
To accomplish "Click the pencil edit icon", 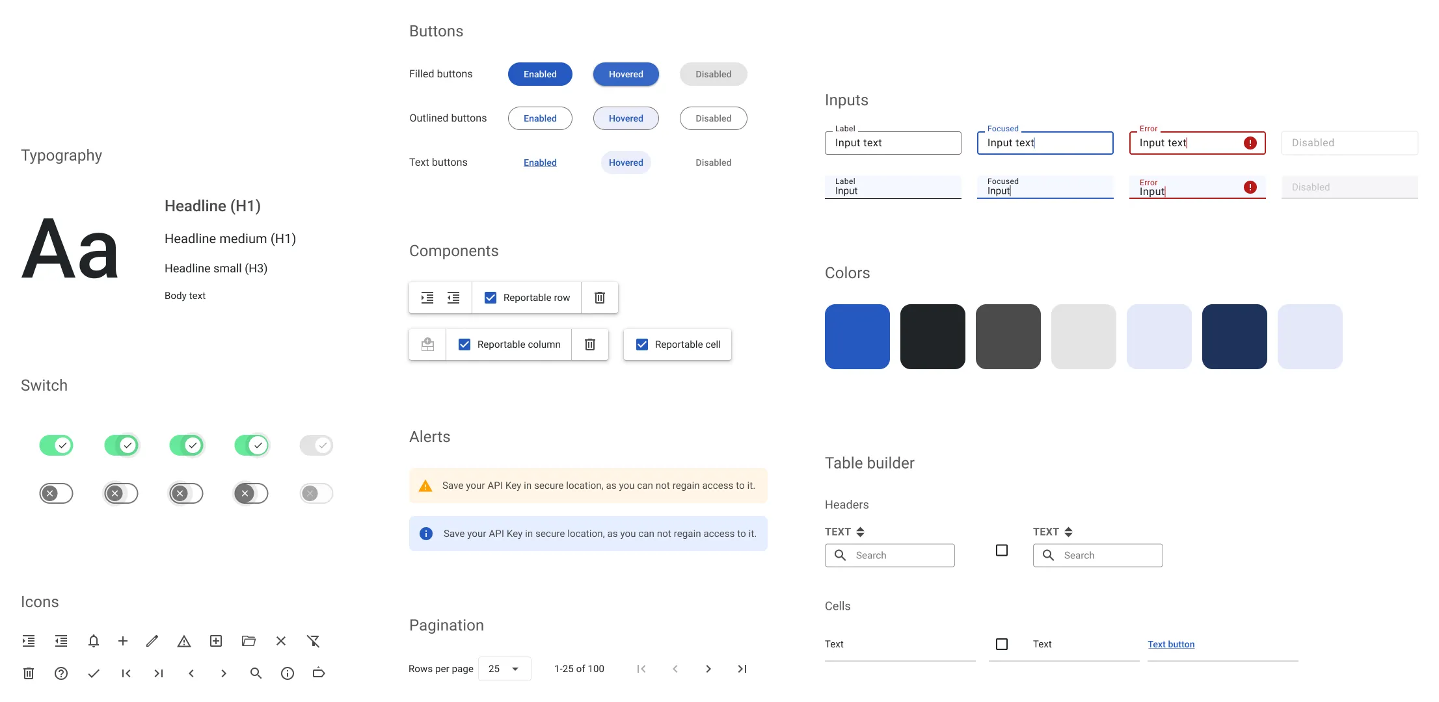I will 152,641.
